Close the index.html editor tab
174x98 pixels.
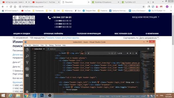[x=44, y=49]
